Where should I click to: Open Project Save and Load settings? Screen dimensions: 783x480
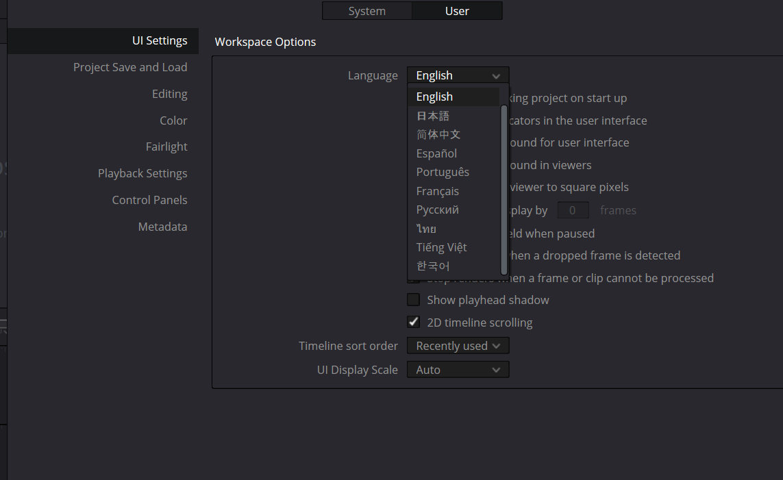(130, 67)
